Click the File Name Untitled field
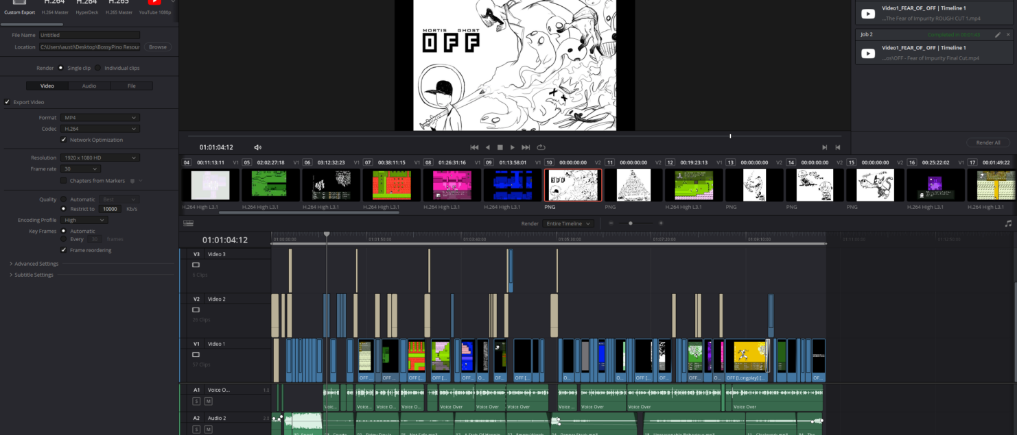Screen dimensions: 1017x435 89,35
